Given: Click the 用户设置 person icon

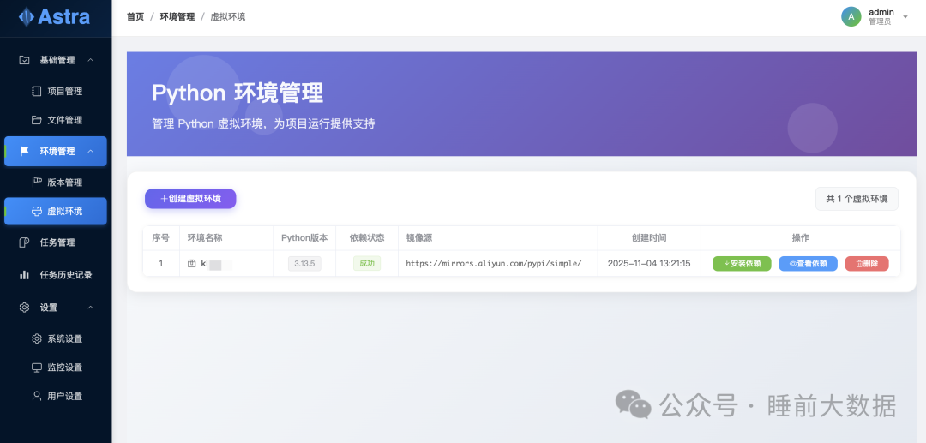Looking at the screenshot, I should coord(37,397).
